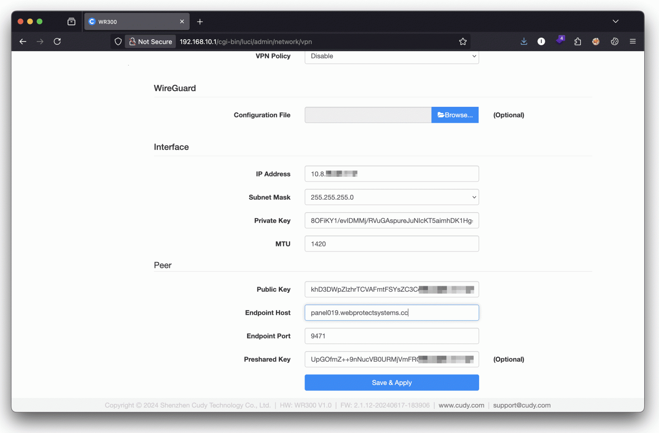Viewport: 659px width, 433px height.
Task: Click the tracking protection shield icon
Action: (x=118, y=41)
